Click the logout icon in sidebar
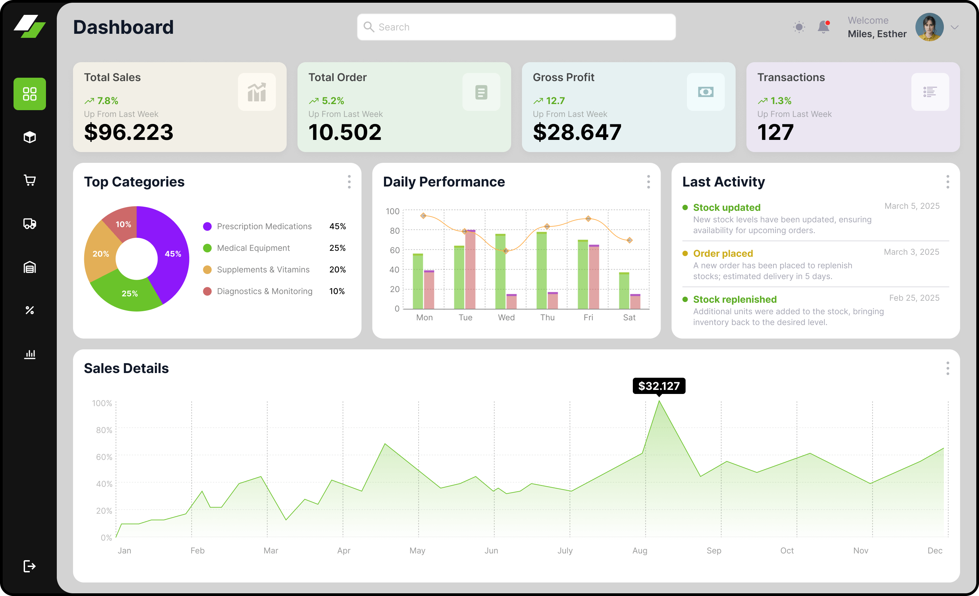This screenshot has width=979, height=596. pos(30,566)
